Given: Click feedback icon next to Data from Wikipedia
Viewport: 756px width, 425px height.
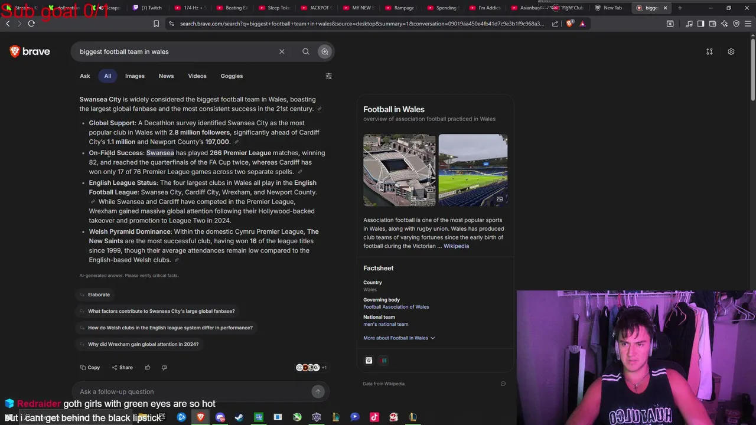Looking at the screenshot, I should pos(503,384).
